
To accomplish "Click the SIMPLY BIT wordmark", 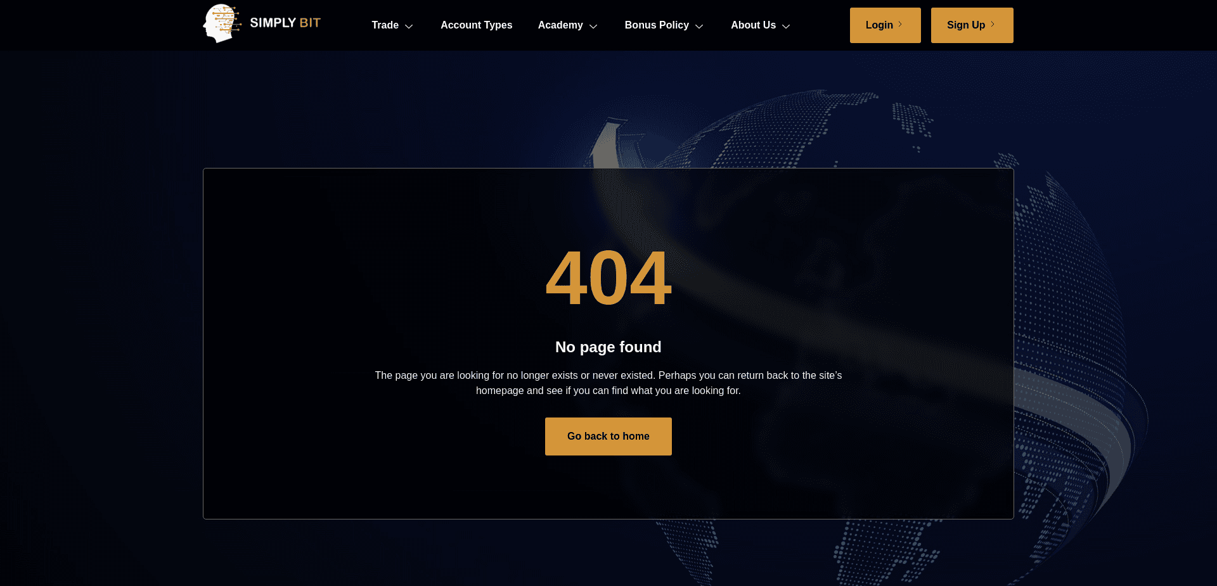I will 284,22.
